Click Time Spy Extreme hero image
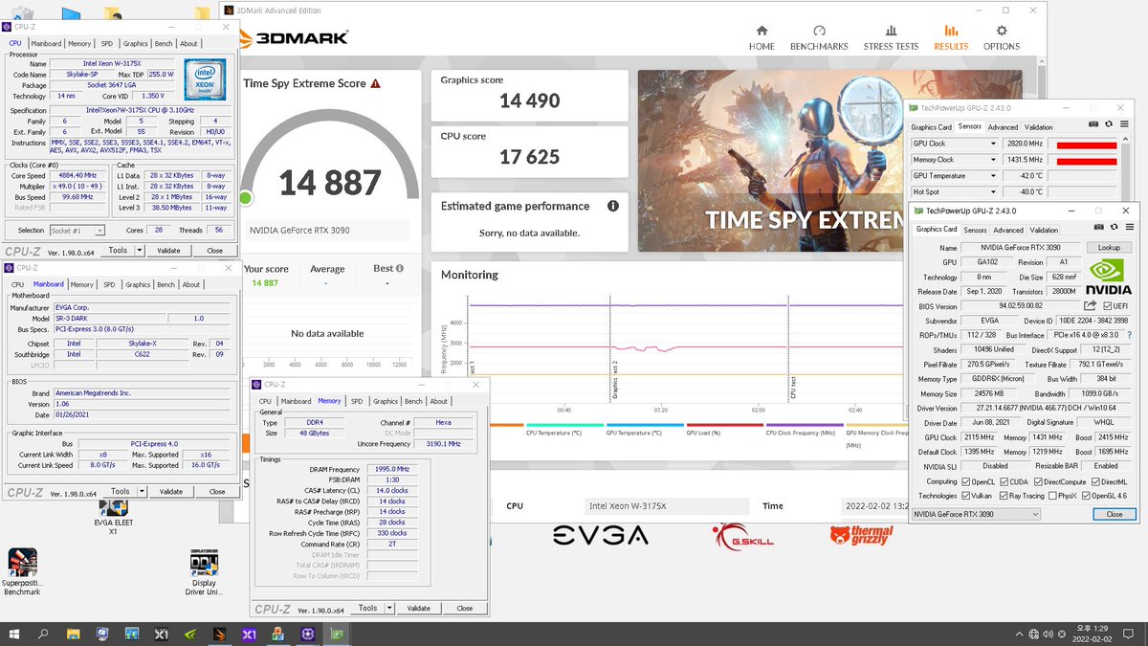 [x=829, y=161]
